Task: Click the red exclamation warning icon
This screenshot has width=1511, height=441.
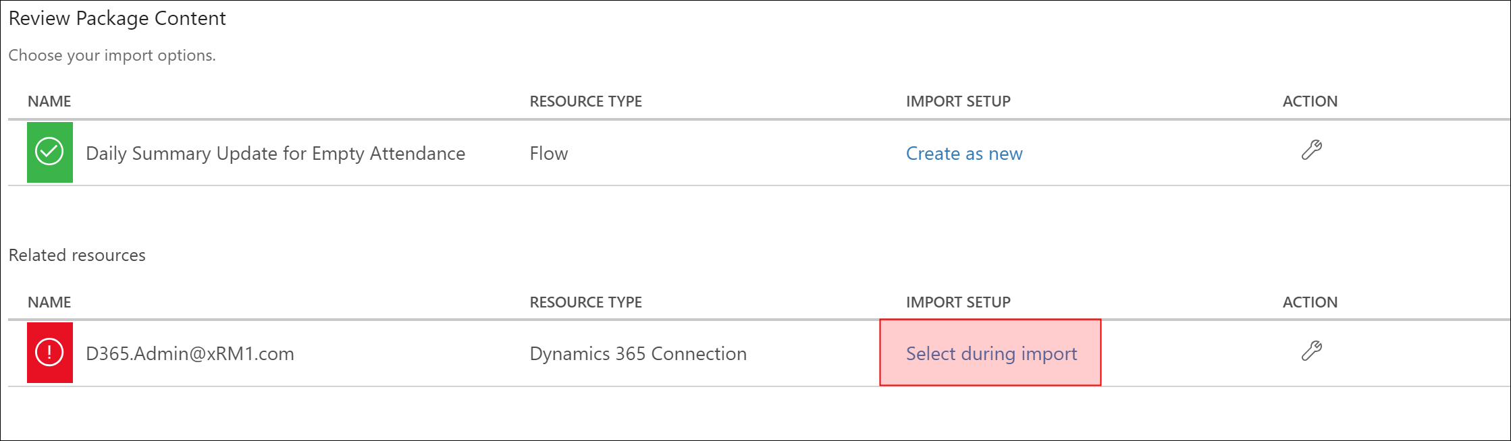Action: (49, 353)
